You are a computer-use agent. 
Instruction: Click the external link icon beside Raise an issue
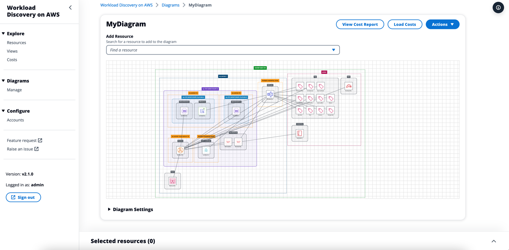[x=37, y=149]
